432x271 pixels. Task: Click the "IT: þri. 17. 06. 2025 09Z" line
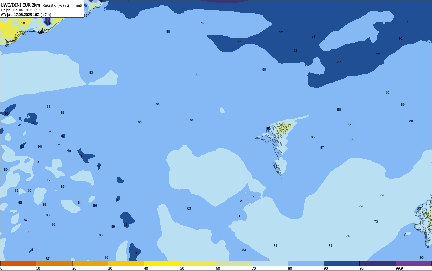coord(20,10)
